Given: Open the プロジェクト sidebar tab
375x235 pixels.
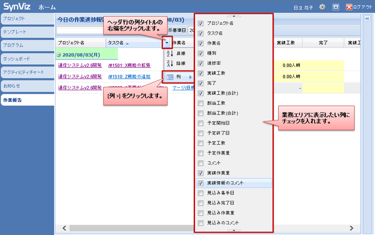Looking at the screenshot, I should 27,19.
